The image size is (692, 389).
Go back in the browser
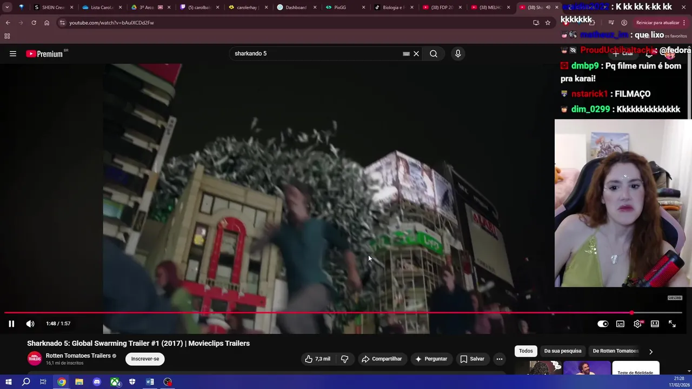(8, 23)
